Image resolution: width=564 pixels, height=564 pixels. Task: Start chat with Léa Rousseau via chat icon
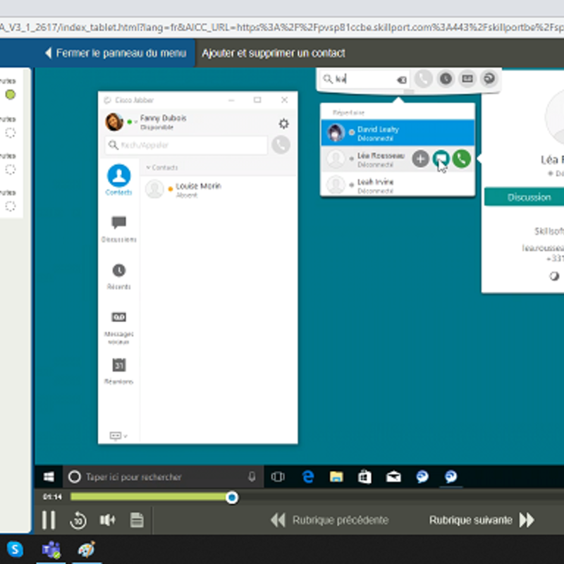441,159
